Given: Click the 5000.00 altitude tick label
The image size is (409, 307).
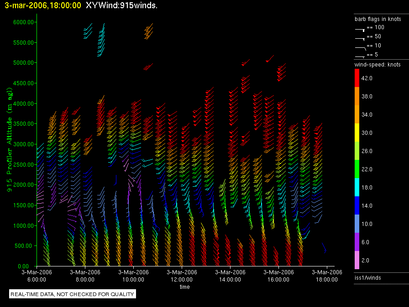Looking at the screenshot, I should pyautogui.click(x=23, y=63).
